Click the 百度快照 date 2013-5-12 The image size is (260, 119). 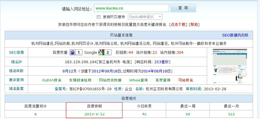point(94,114)
